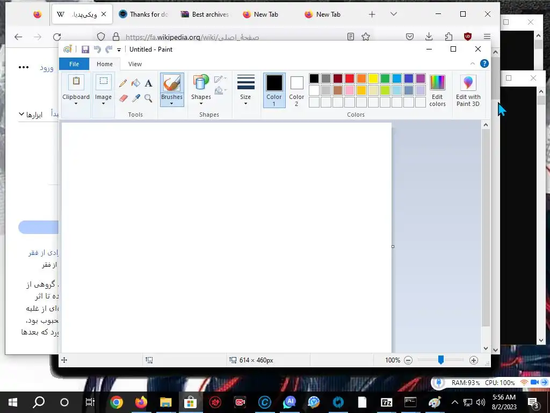
Task: Close the Wikipedia tab
Action: [x=104, y=14]
